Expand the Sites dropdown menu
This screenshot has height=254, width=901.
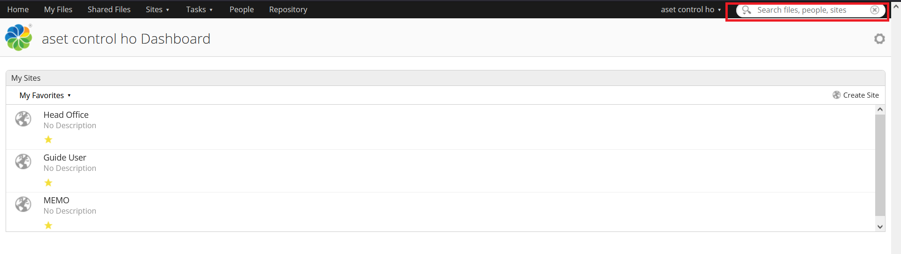[x=157, y=9]
